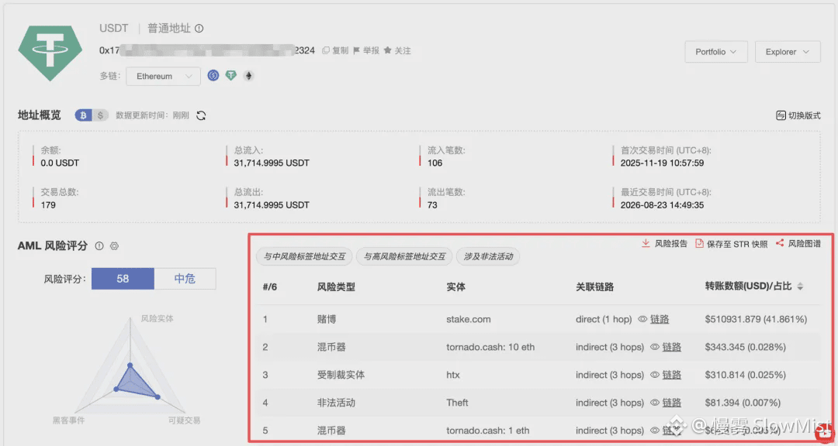Image resolution: width=838 pixels, height=446 pixels.
Task: Filter by 与中风险标签地址交互 tag
Action: tap(303, 256)
